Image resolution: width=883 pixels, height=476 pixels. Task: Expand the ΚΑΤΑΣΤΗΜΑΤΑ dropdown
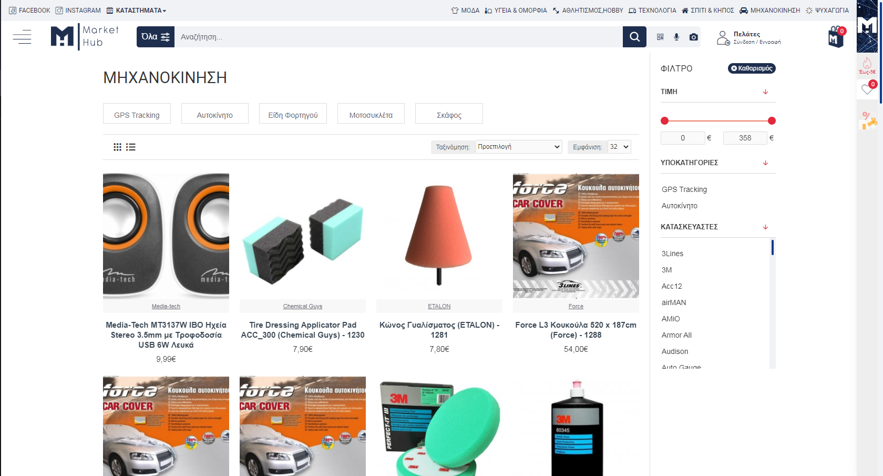(137, 11)
